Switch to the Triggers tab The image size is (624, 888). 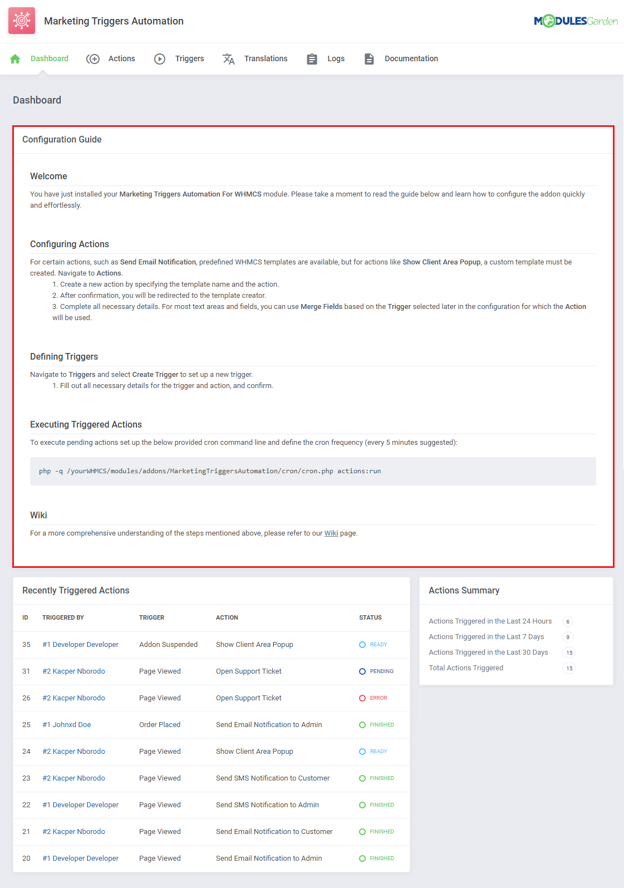click(189, 58)
